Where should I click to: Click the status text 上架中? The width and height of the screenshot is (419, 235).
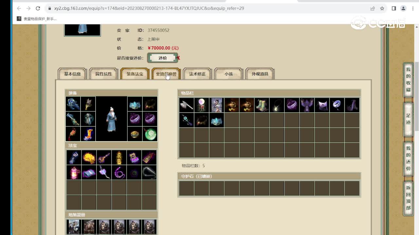click(154, 39)
